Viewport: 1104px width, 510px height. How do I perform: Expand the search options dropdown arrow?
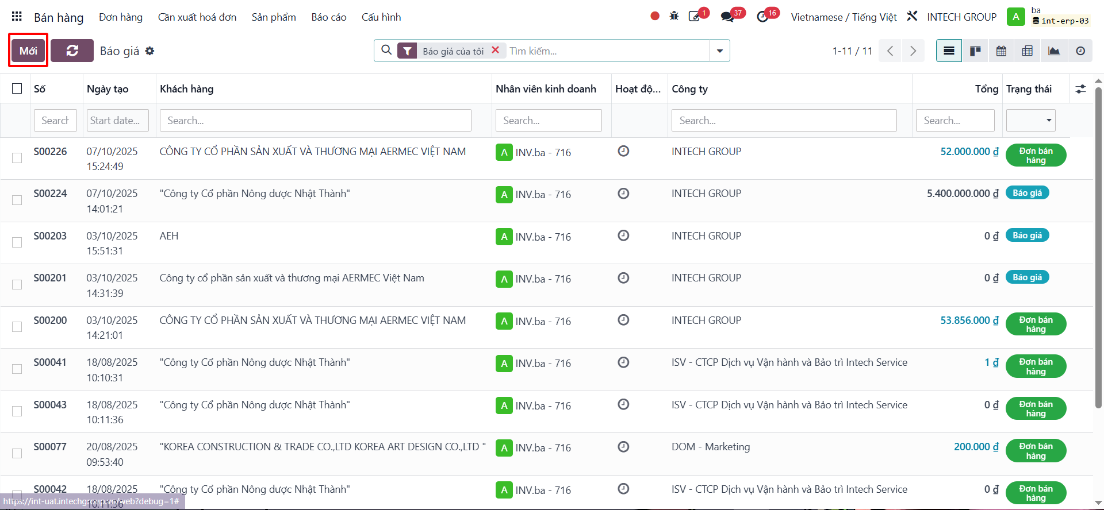[x=719, y=51]
